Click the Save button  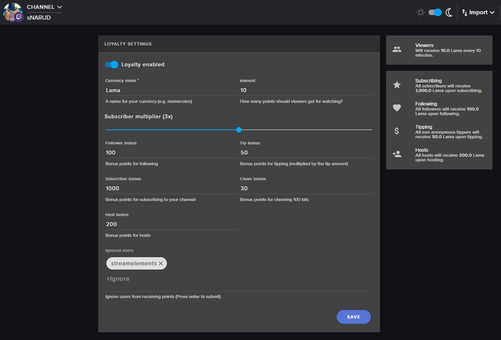tap(354, 317)
